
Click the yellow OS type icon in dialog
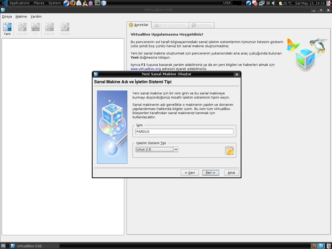coord(229,151)
